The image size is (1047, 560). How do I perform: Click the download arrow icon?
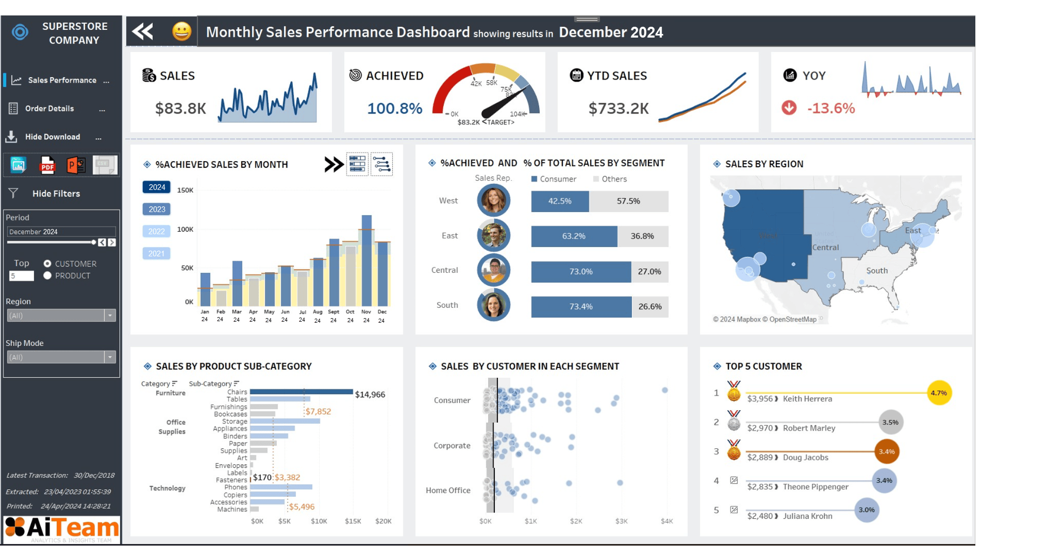coord(11,137)
